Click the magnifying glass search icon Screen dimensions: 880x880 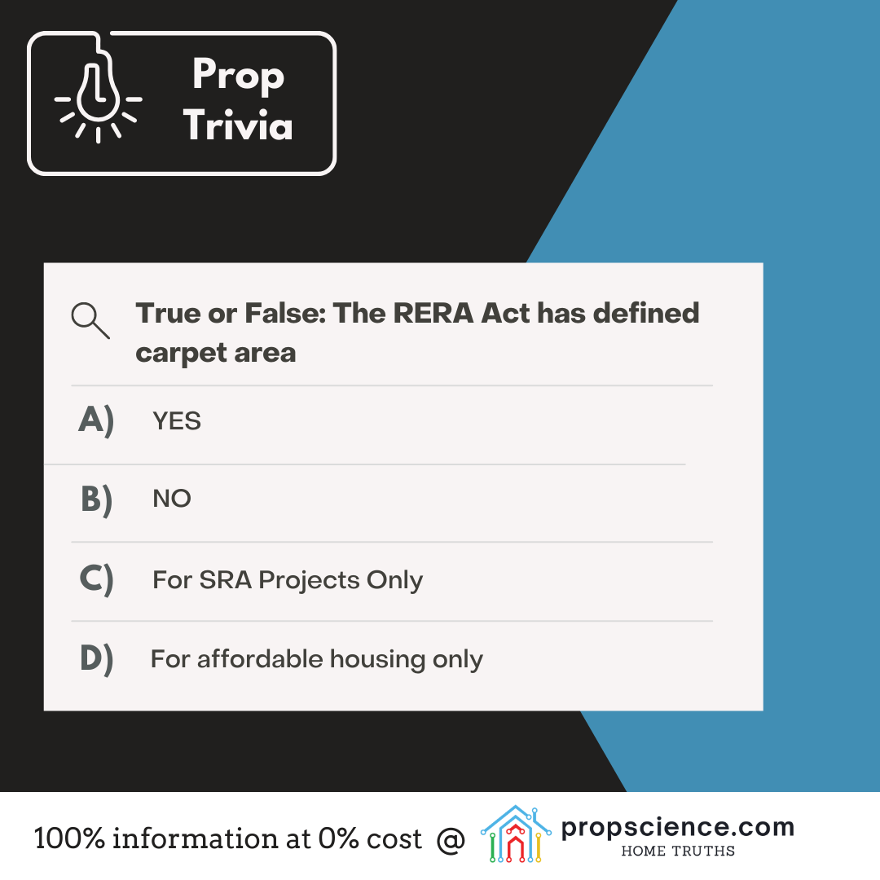click(90, 320)
